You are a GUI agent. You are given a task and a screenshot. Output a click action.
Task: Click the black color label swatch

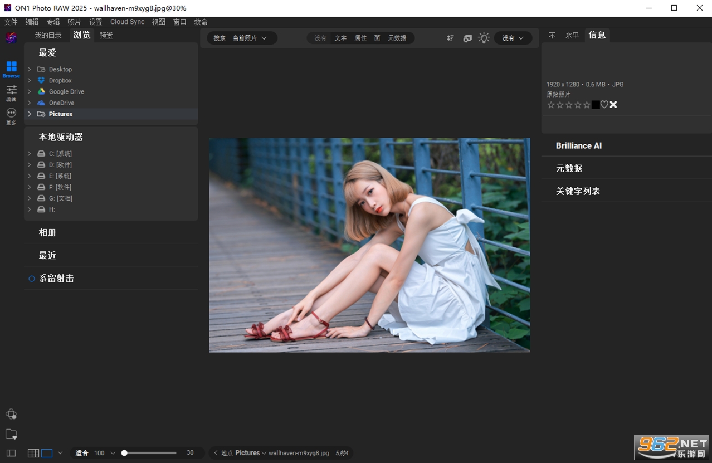point(596,105)
